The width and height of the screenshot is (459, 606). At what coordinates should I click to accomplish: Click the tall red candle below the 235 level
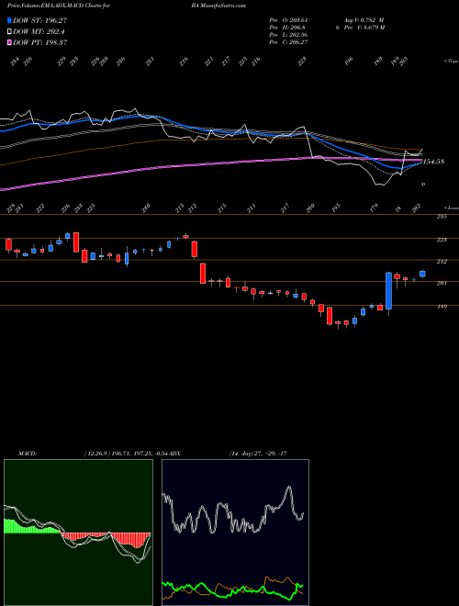click(x=76, y=242)
